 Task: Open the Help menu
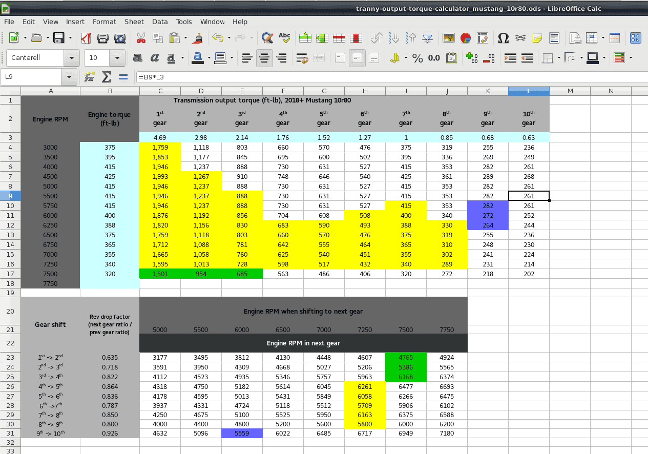[x=240, y=22]
